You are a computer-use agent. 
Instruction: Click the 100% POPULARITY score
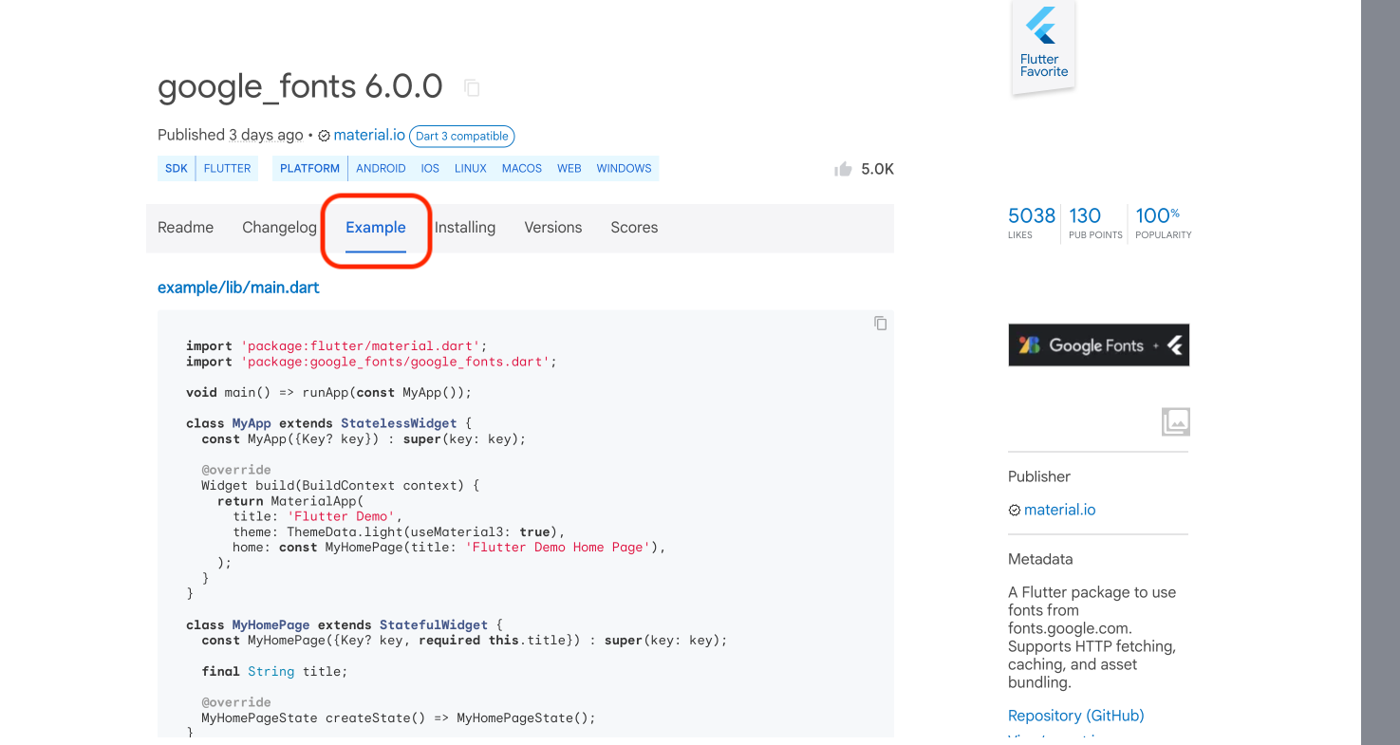[1163, 222]
